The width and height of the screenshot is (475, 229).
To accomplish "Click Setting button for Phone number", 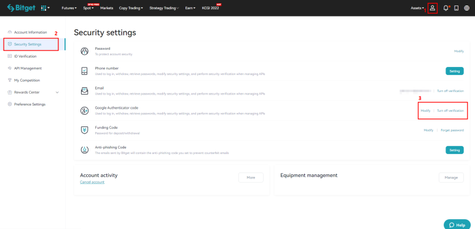I will [454, 71].
